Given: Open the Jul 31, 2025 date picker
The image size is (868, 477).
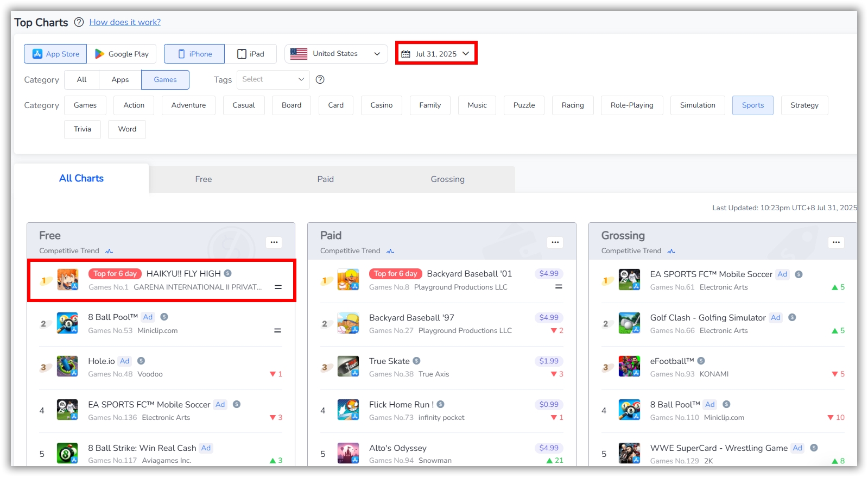Looking at the screenshot, I should tap(436, 54).
